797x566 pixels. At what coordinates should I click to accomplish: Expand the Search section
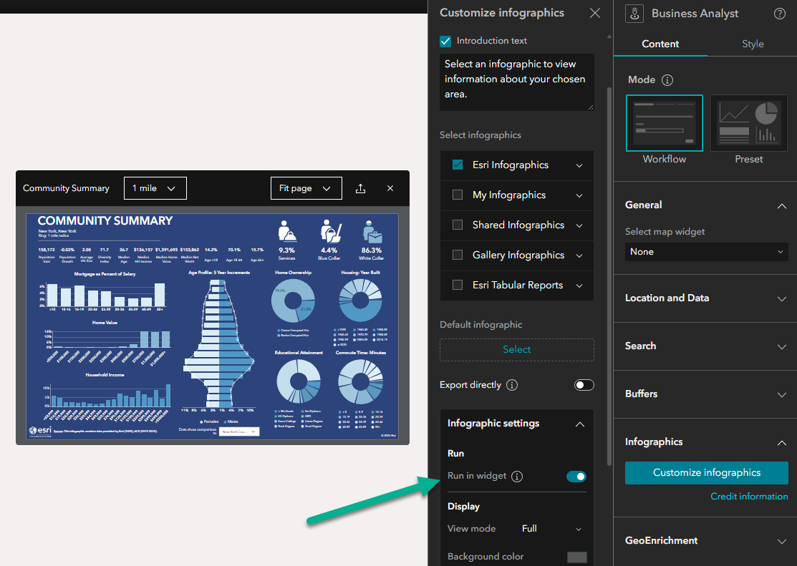pos(782,346)
